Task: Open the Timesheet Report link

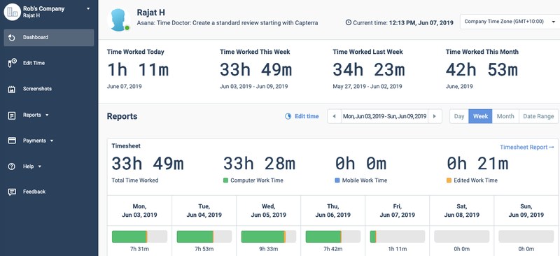Action: click(527, 147)
